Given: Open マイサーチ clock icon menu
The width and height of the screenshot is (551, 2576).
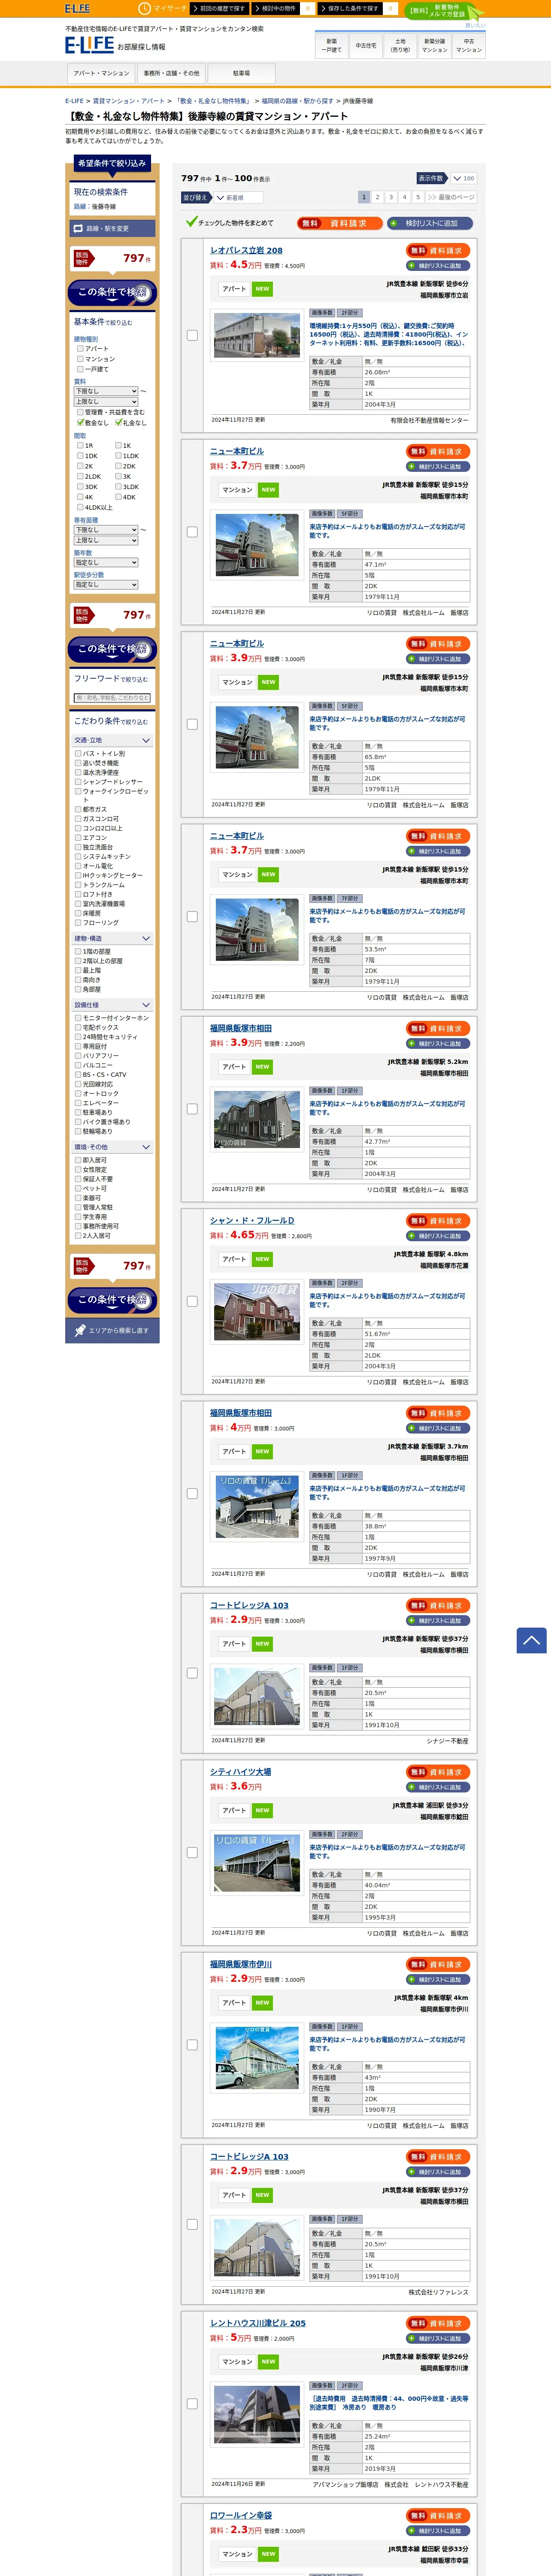Looking at the screenshot, I should pos(163,8).
